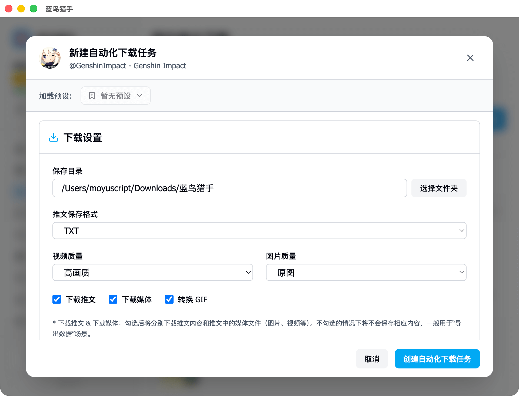This screenshot has height=396, width=519.
Task: Click 创建自动化下载任务 button
Action: tap(437, 359)
